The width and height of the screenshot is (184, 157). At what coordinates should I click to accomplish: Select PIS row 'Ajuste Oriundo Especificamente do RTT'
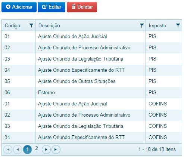coord(92,70)
